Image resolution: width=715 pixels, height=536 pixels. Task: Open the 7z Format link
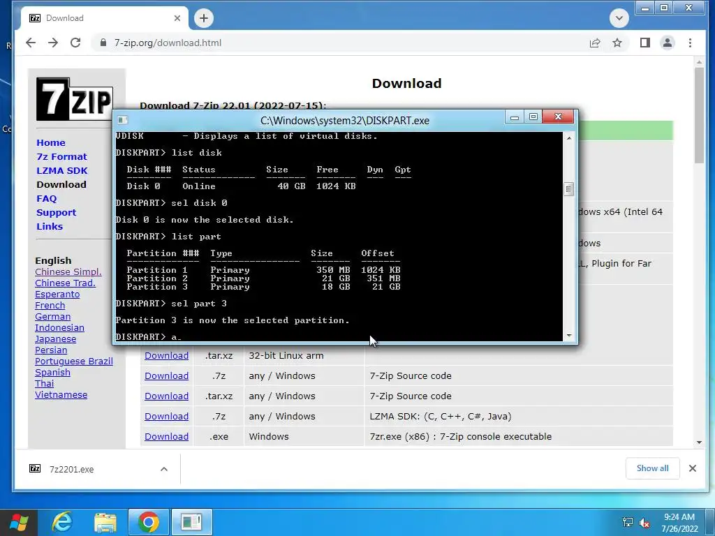pyautogui.click(x=61, y=157)
